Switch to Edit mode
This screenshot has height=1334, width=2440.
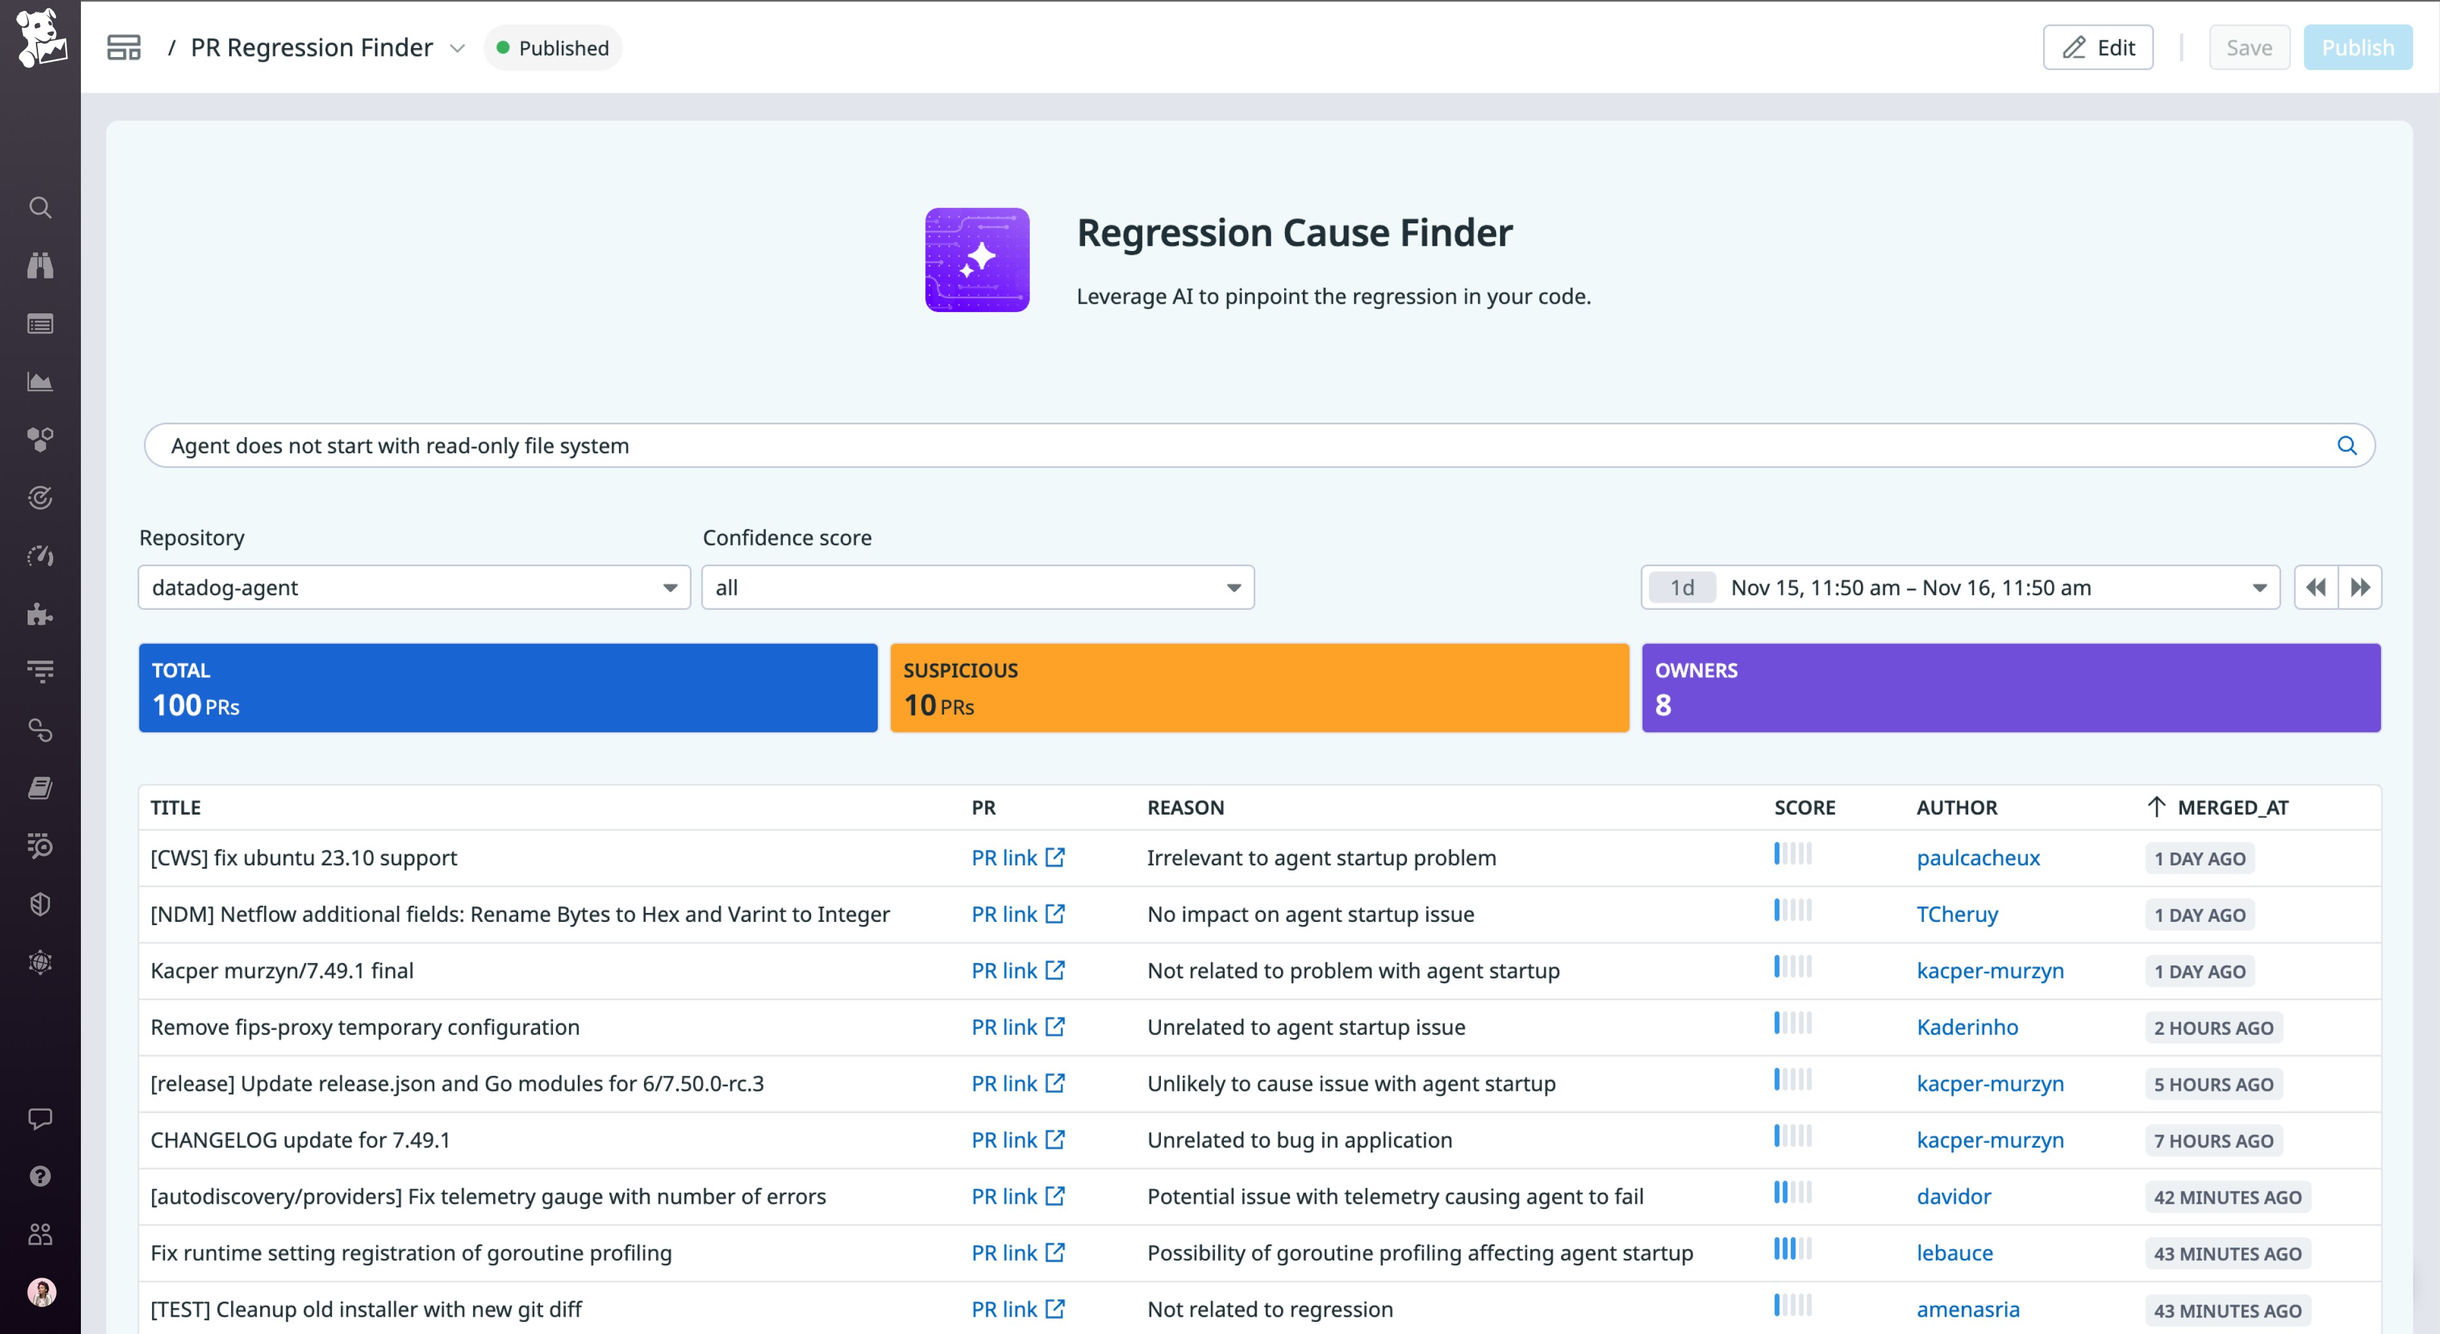point(2098,46)
